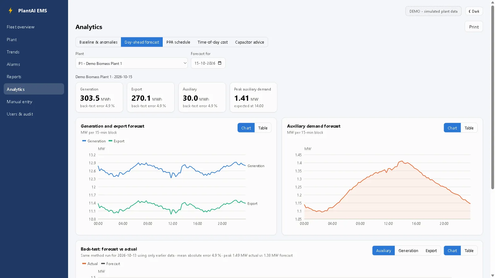Switch auxiliary demand forecast to Table view
495x278 pixels.
point(469,128)
